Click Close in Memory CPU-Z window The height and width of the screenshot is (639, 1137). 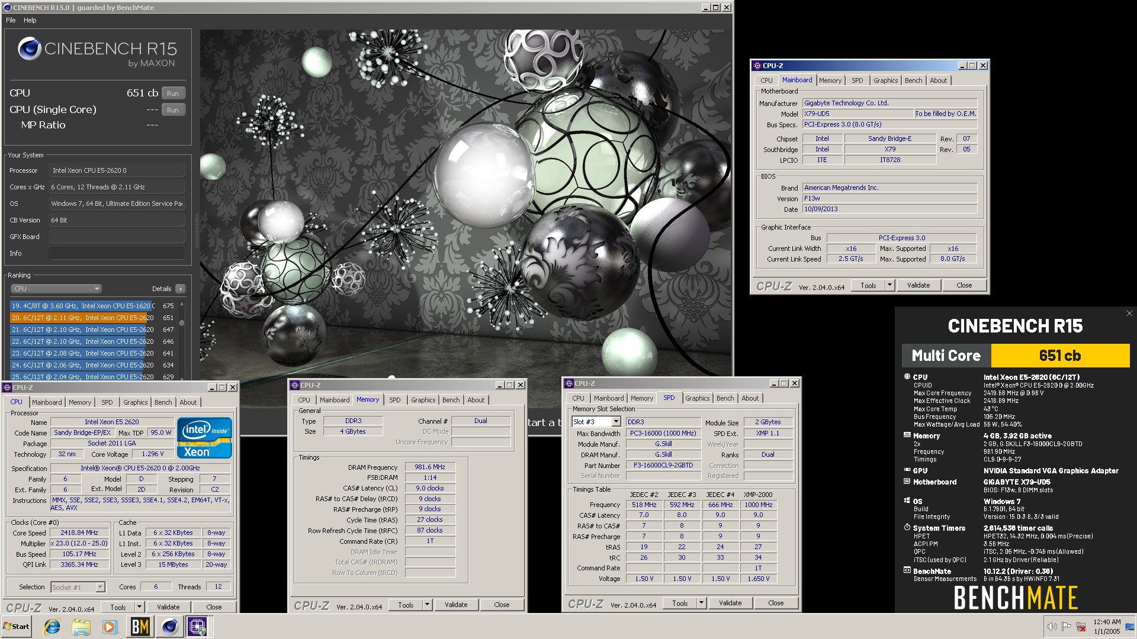[x=502, y=605]
